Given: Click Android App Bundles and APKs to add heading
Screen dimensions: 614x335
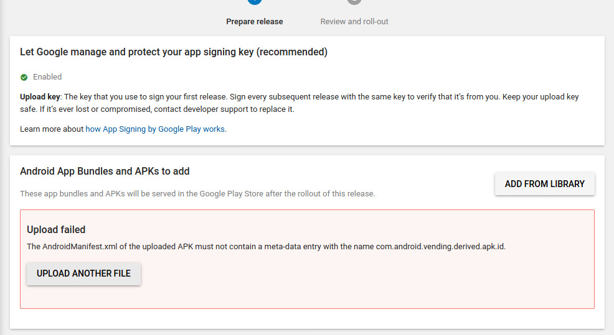Looking at the screenshot, I should coord(105,171).
